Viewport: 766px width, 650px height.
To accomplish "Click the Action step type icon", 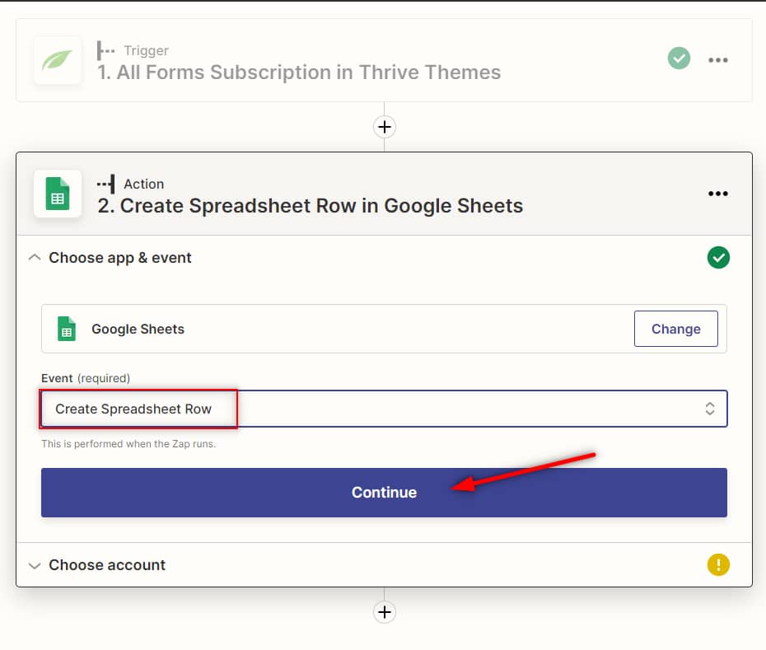I will pos(105,184).
